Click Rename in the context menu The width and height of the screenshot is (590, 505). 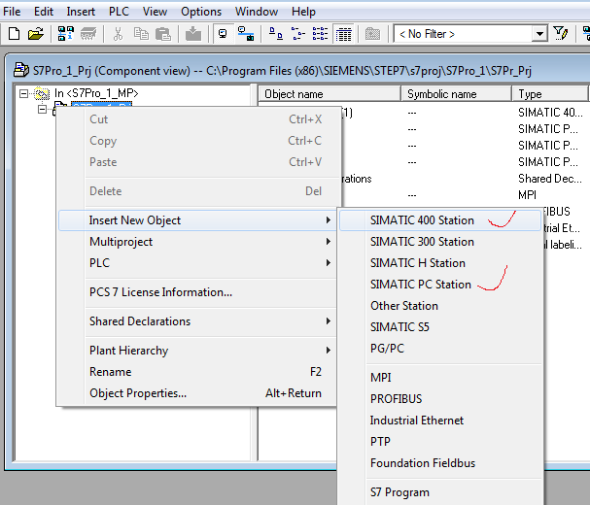tap(110, 372)
